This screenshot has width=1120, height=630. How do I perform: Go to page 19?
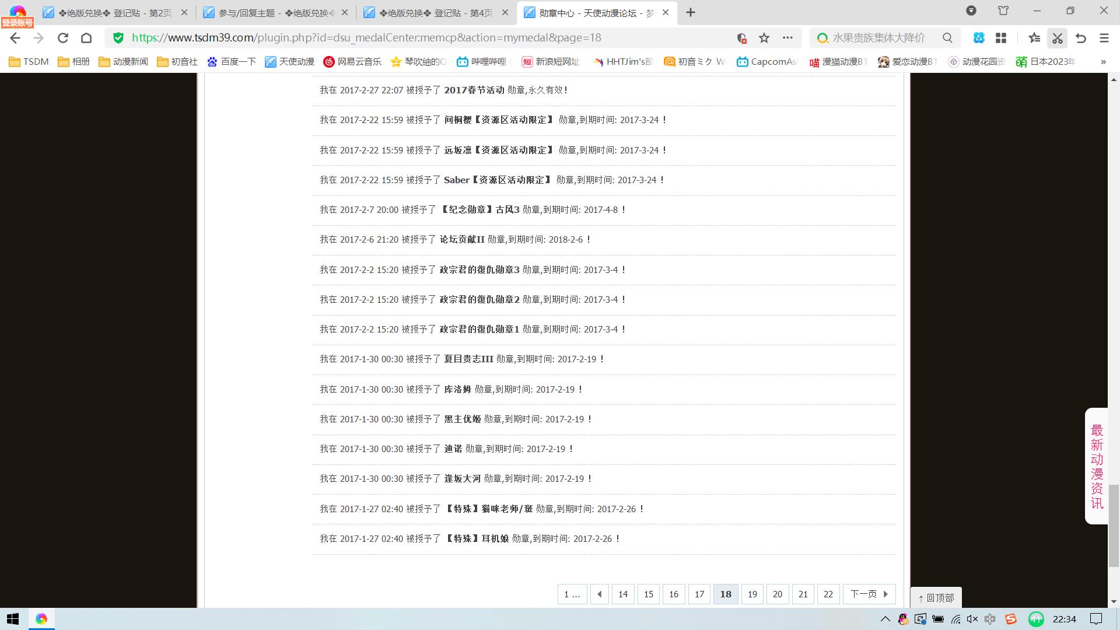(x=752, y=594)
